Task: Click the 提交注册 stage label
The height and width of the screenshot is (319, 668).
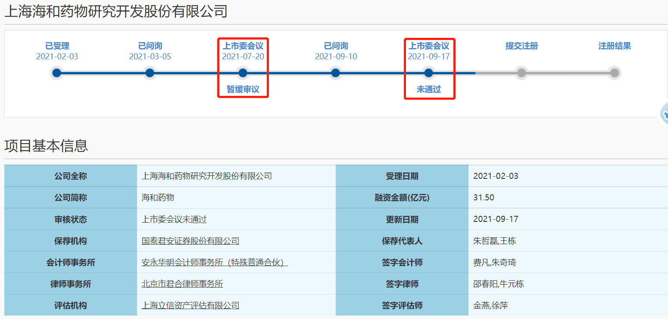Action: point(521,46)
